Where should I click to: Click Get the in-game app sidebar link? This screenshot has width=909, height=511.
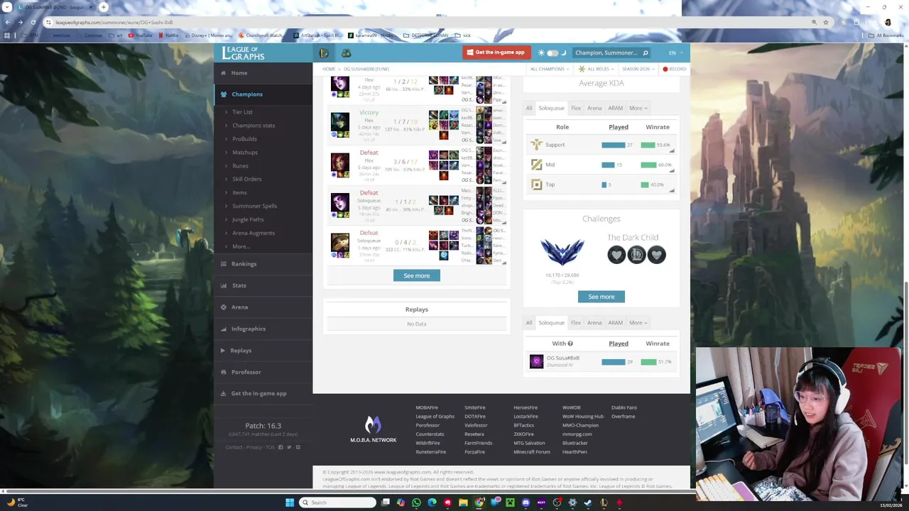click(x=258, y=394)
